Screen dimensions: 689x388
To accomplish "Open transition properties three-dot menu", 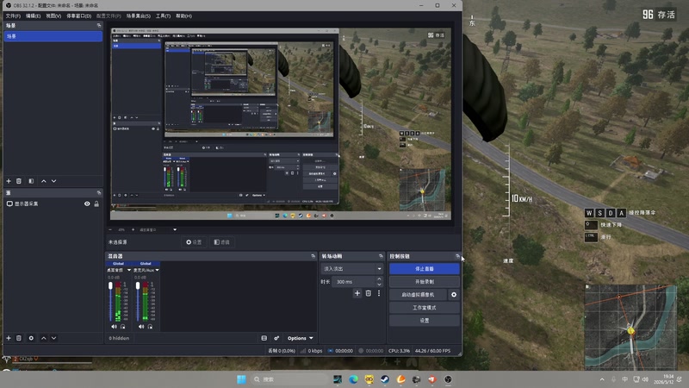I will click(379, 293).
